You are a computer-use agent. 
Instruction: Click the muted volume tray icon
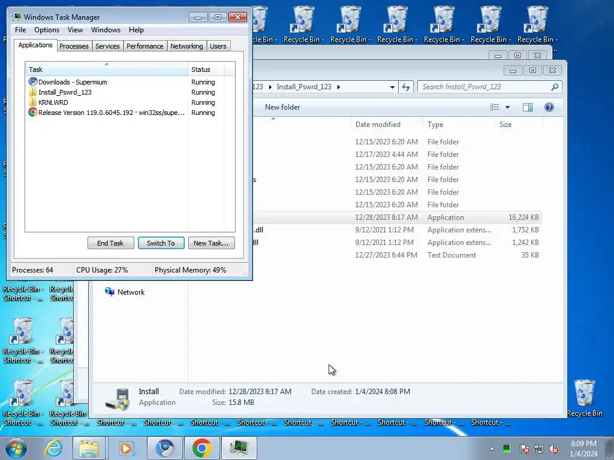pyautogui.click(x=553, y=449)
